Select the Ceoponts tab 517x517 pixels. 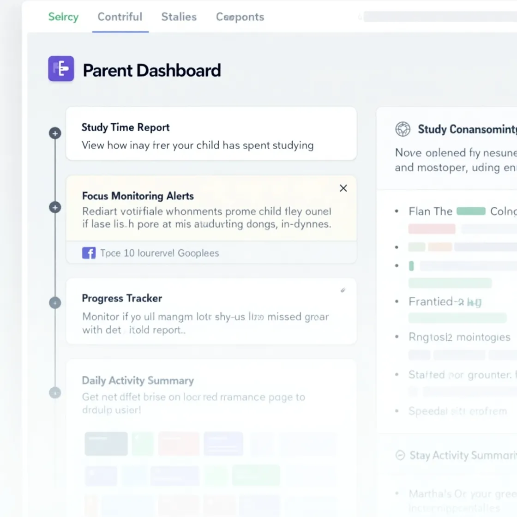240,17
